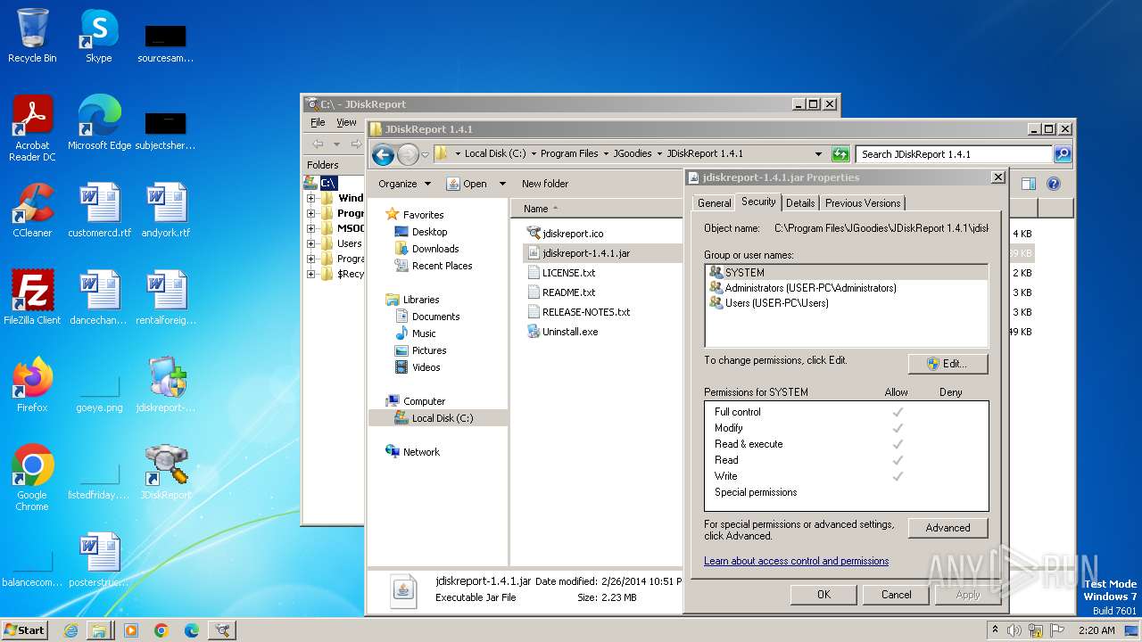
Task: Go back in Explorer navigation
Action: tap(383, 154)
